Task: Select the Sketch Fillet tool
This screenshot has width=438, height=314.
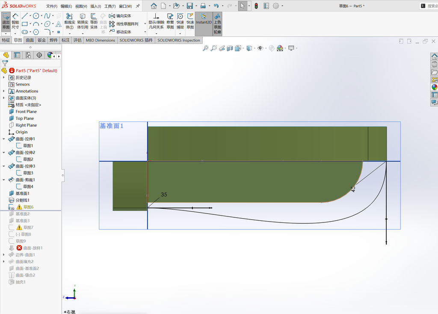Action: (47, 32)
